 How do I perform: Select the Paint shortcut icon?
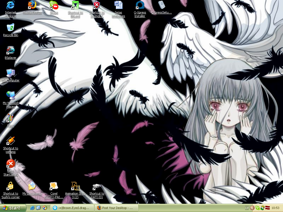click(11, 120)
